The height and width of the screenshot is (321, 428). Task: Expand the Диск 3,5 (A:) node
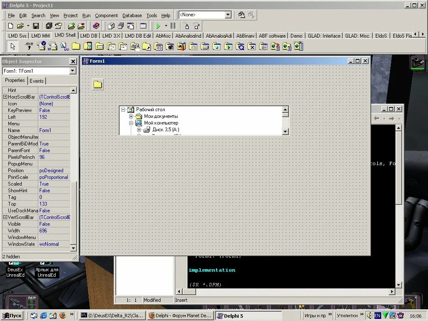(x=139, y=130)
